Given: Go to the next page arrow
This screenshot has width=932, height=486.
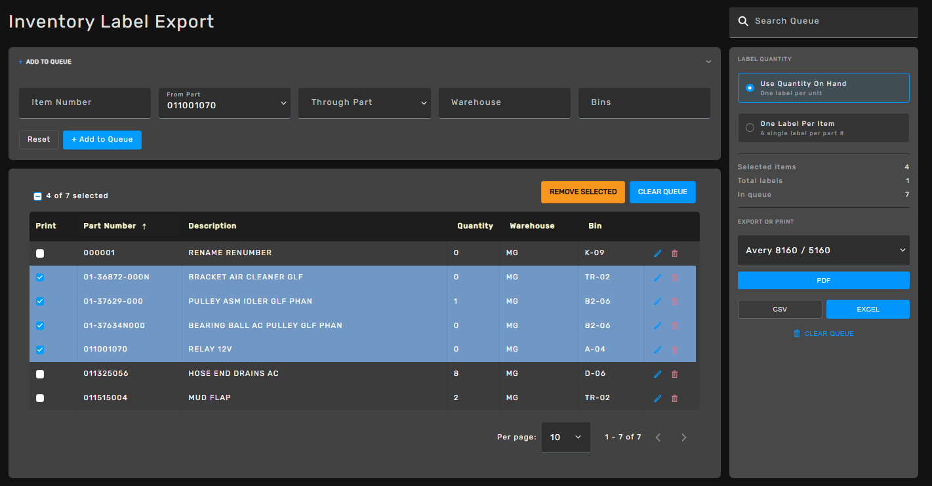Looking at the screenshot, I should pyautogui.click(x=684, y=437).
